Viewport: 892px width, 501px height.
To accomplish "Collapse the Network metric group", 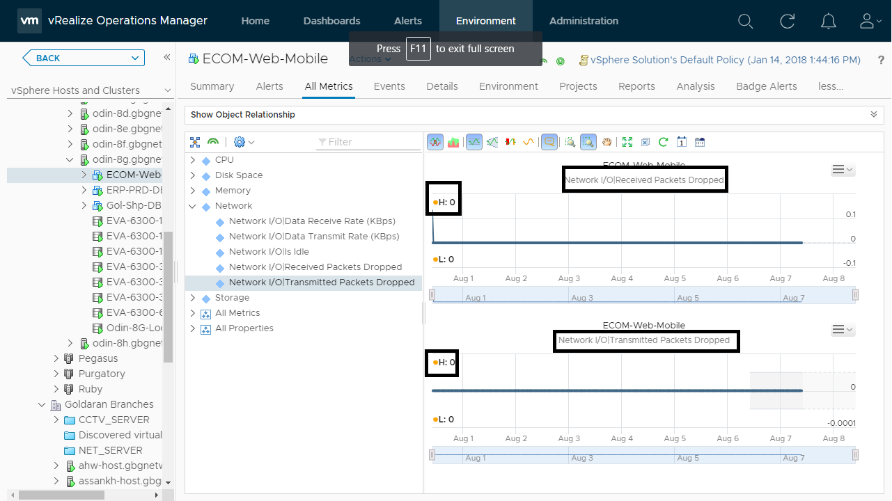I will [193, 206].
